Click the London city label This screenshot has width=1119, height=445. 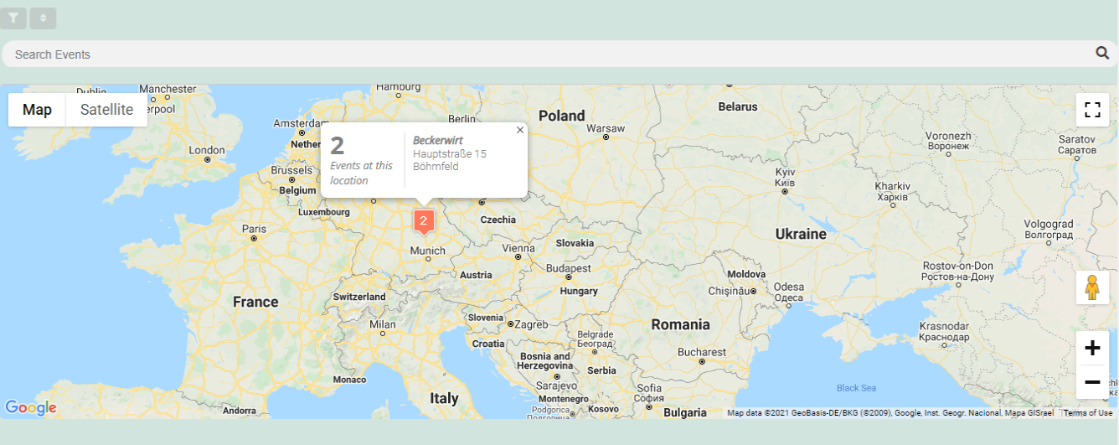click(207, 151)
